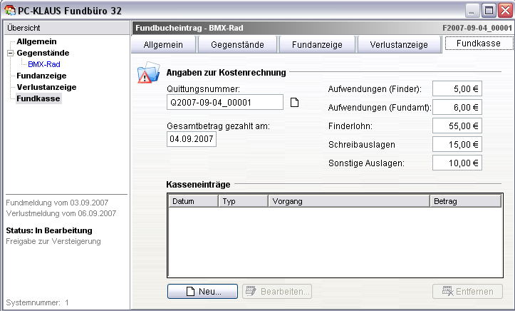Click the document icon beside Quittungsnummer field
515x311 pixels.
point(293,103)
